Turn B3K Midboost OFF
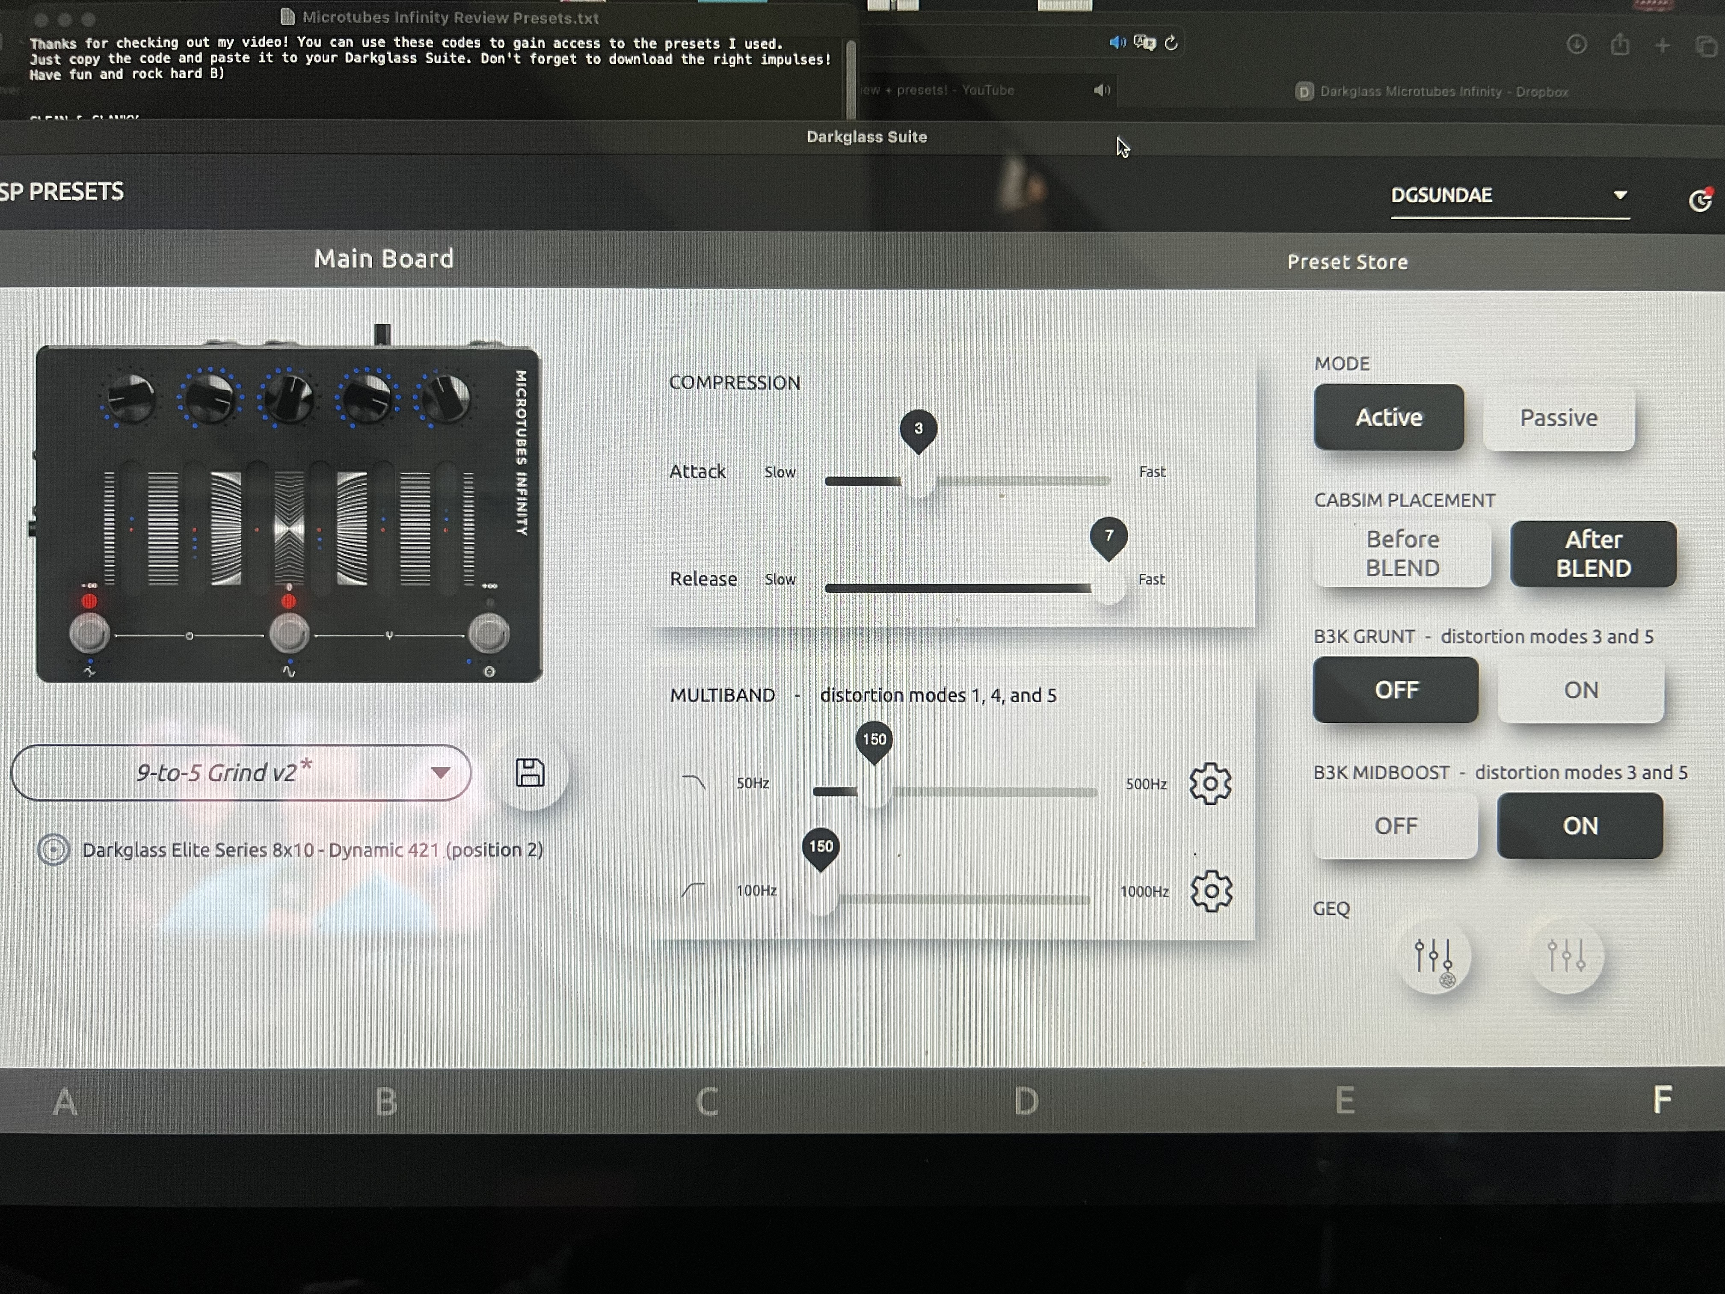Screen dimensions: 1725x1294 pyautogui.click(x=1395, y=826)
